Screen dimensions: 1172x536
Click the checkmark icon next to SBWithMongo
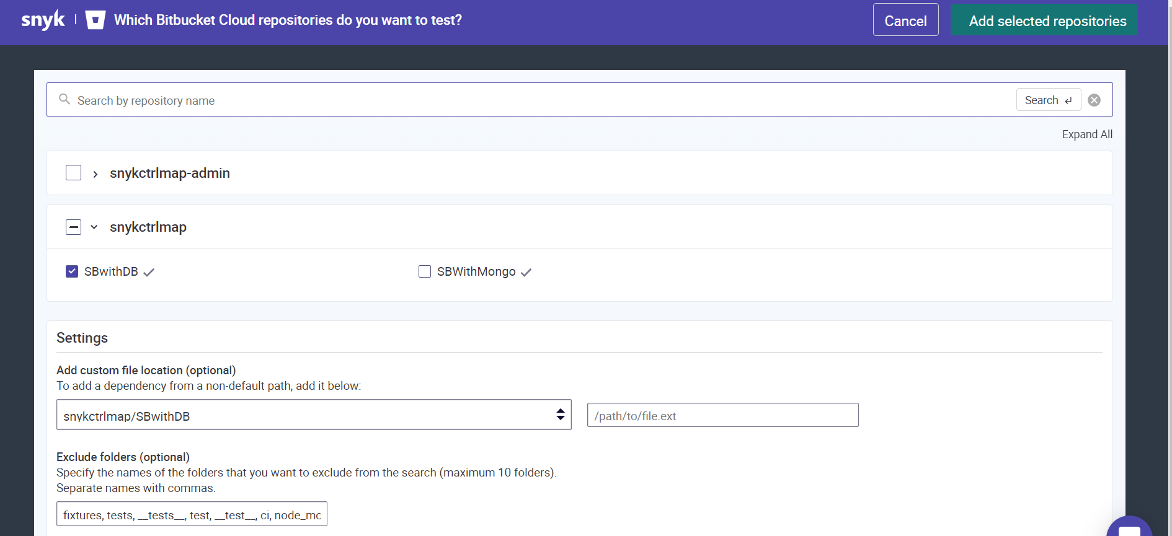point(526,272)
